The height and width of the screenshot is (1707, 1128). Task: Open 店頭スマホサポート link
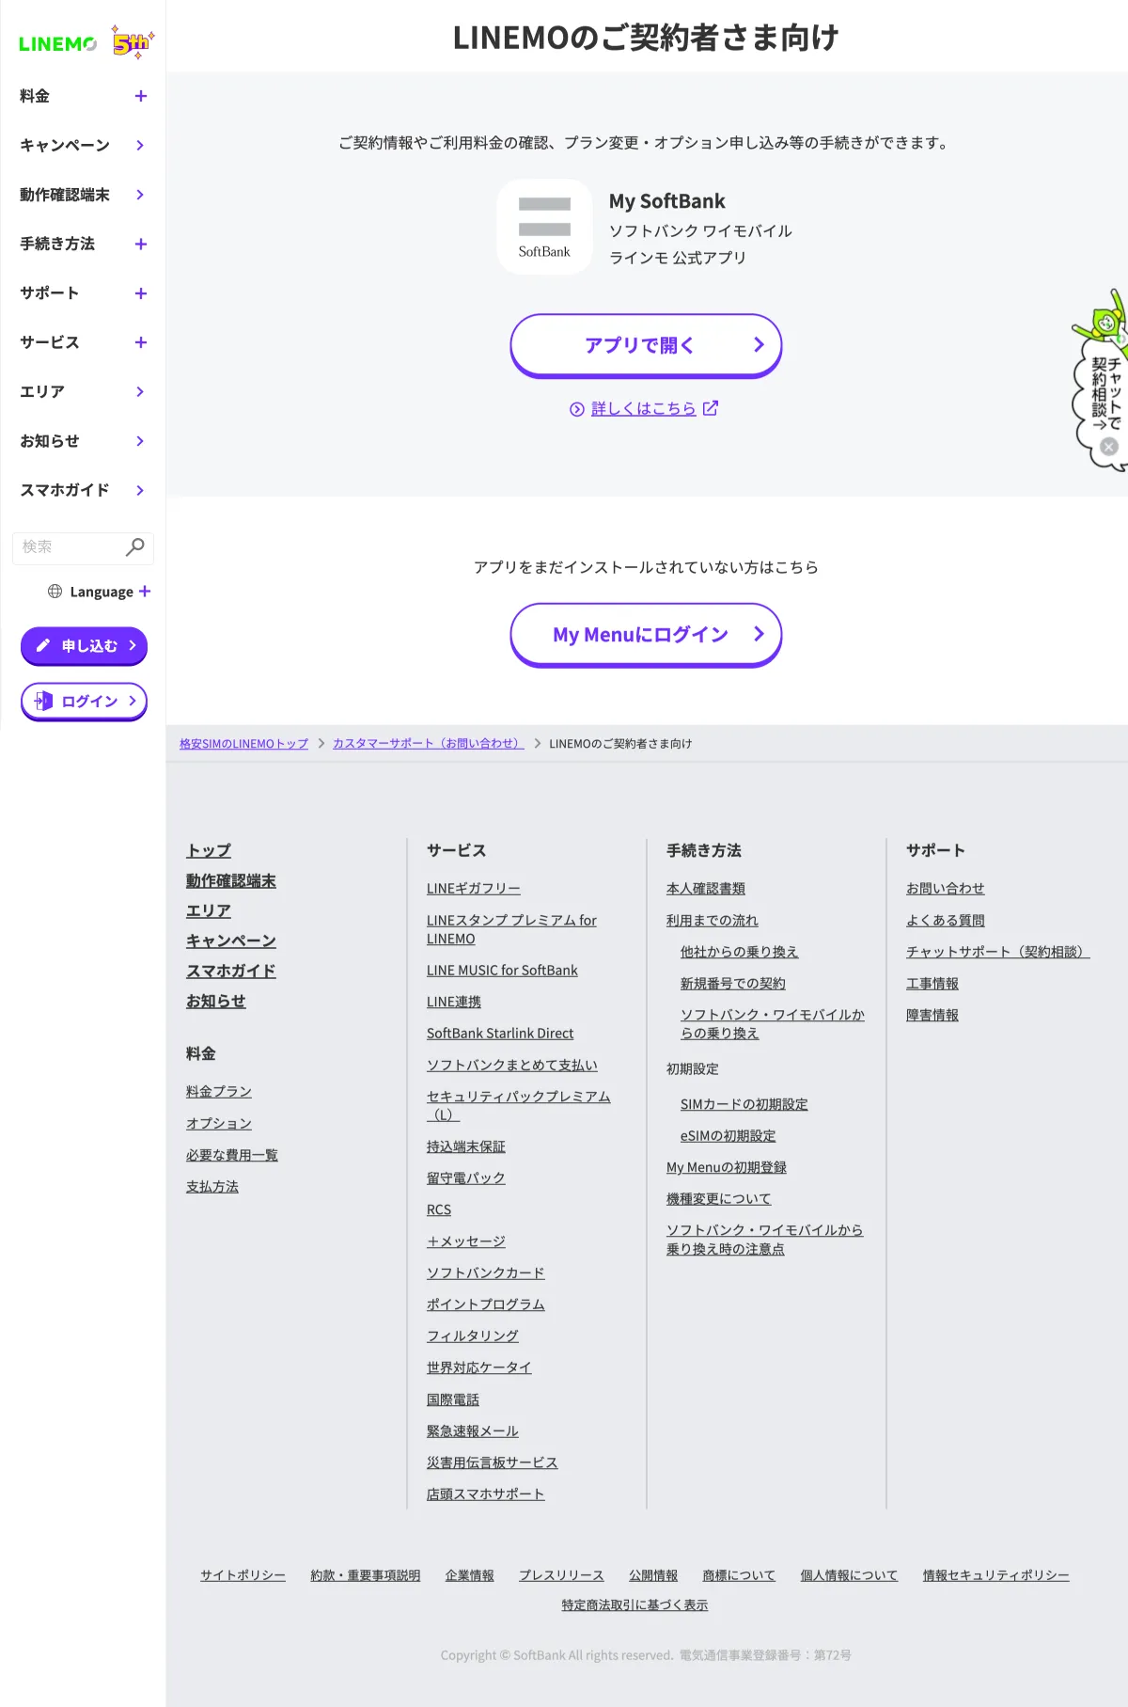[486, 1494]
